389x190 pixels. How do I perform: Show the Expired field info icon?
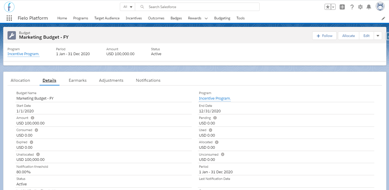31,142
